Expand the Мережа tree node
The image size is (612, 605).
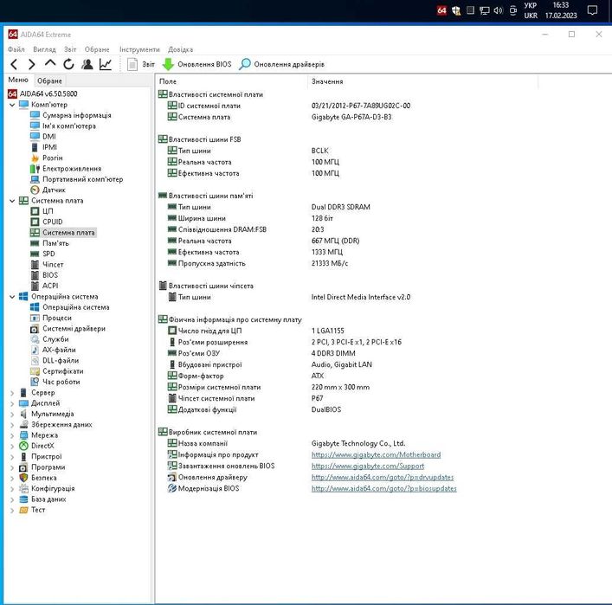12,435
